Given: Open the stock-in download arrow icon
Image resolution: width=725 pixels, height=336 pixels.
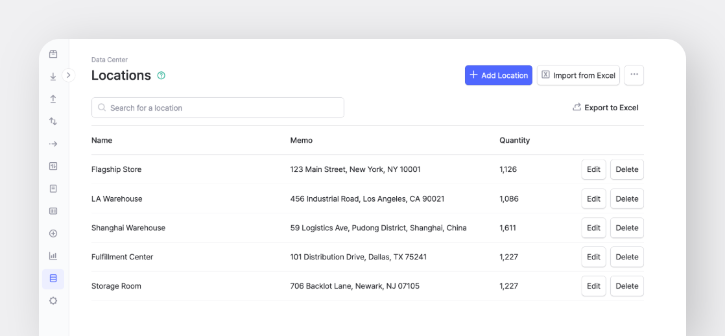Looking at the screenshot, I should pyautogui.click(x=53, y=77).
